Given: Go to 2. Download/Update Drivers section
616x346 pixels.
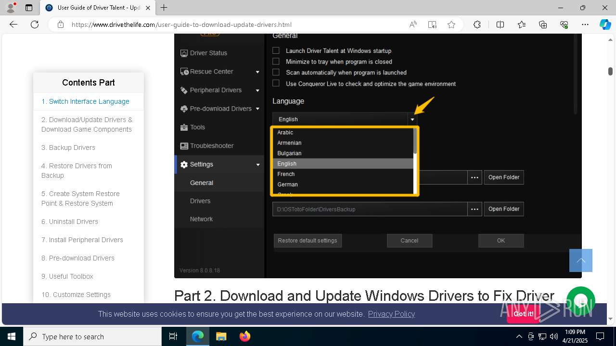Looking at the screenshot, I should pyautogui.click(x=87, y=124).
